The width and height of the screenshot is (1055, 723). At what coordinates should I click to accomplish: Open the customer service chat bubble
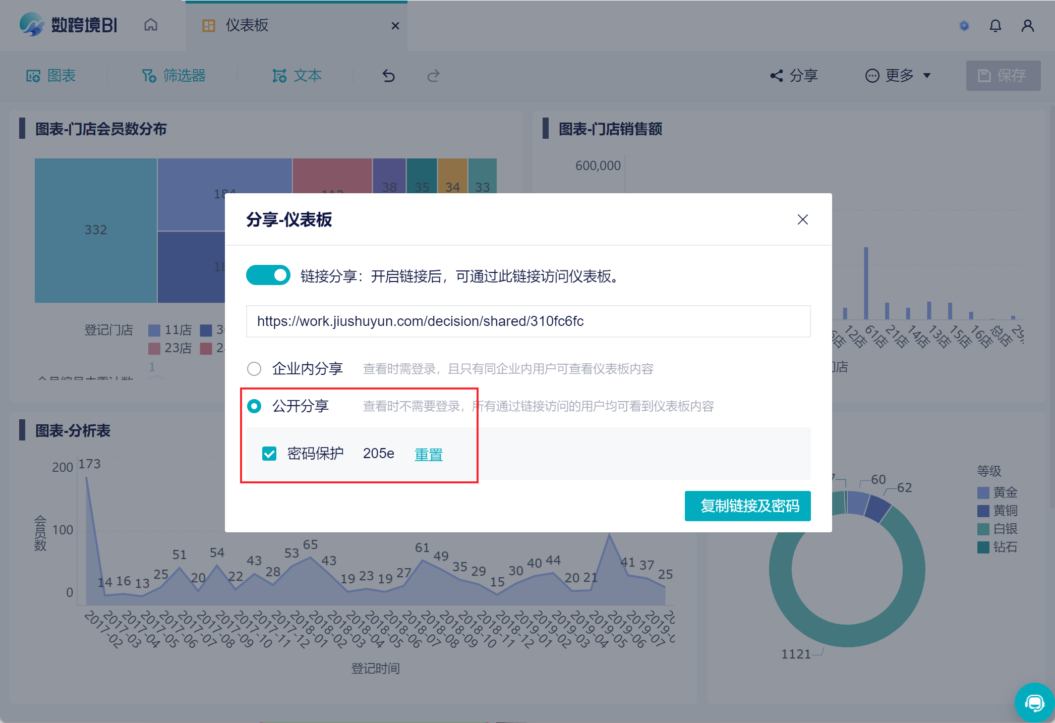[1034, 703]
